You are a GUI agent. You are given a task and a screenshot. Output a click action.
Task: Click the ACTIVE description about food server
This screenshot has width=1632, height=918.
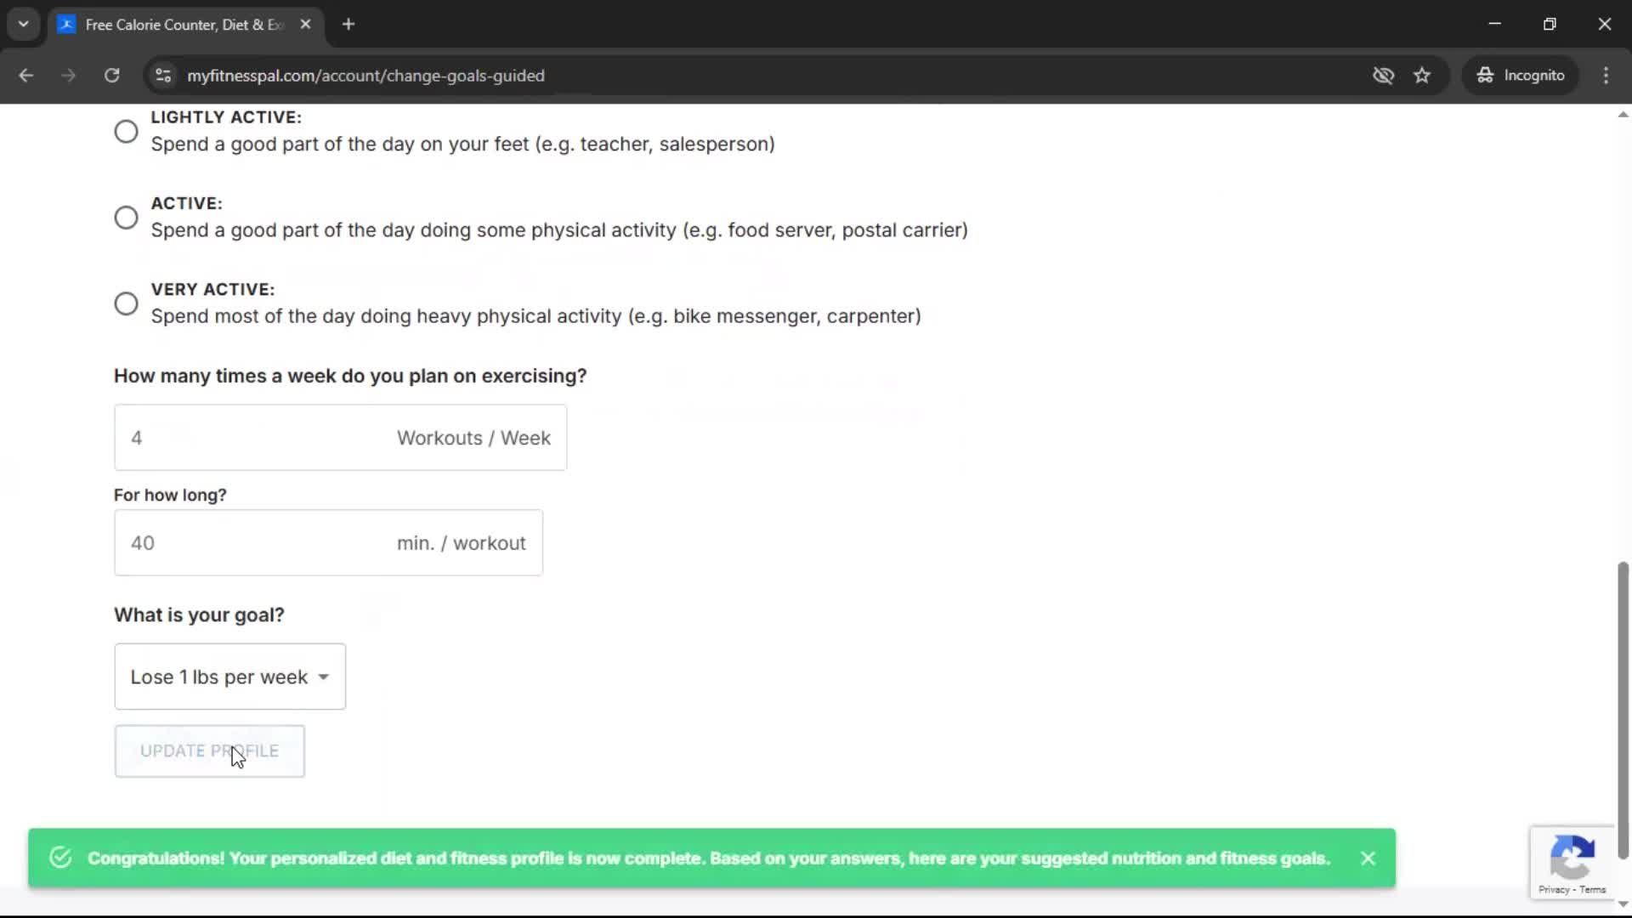point(559,230)
